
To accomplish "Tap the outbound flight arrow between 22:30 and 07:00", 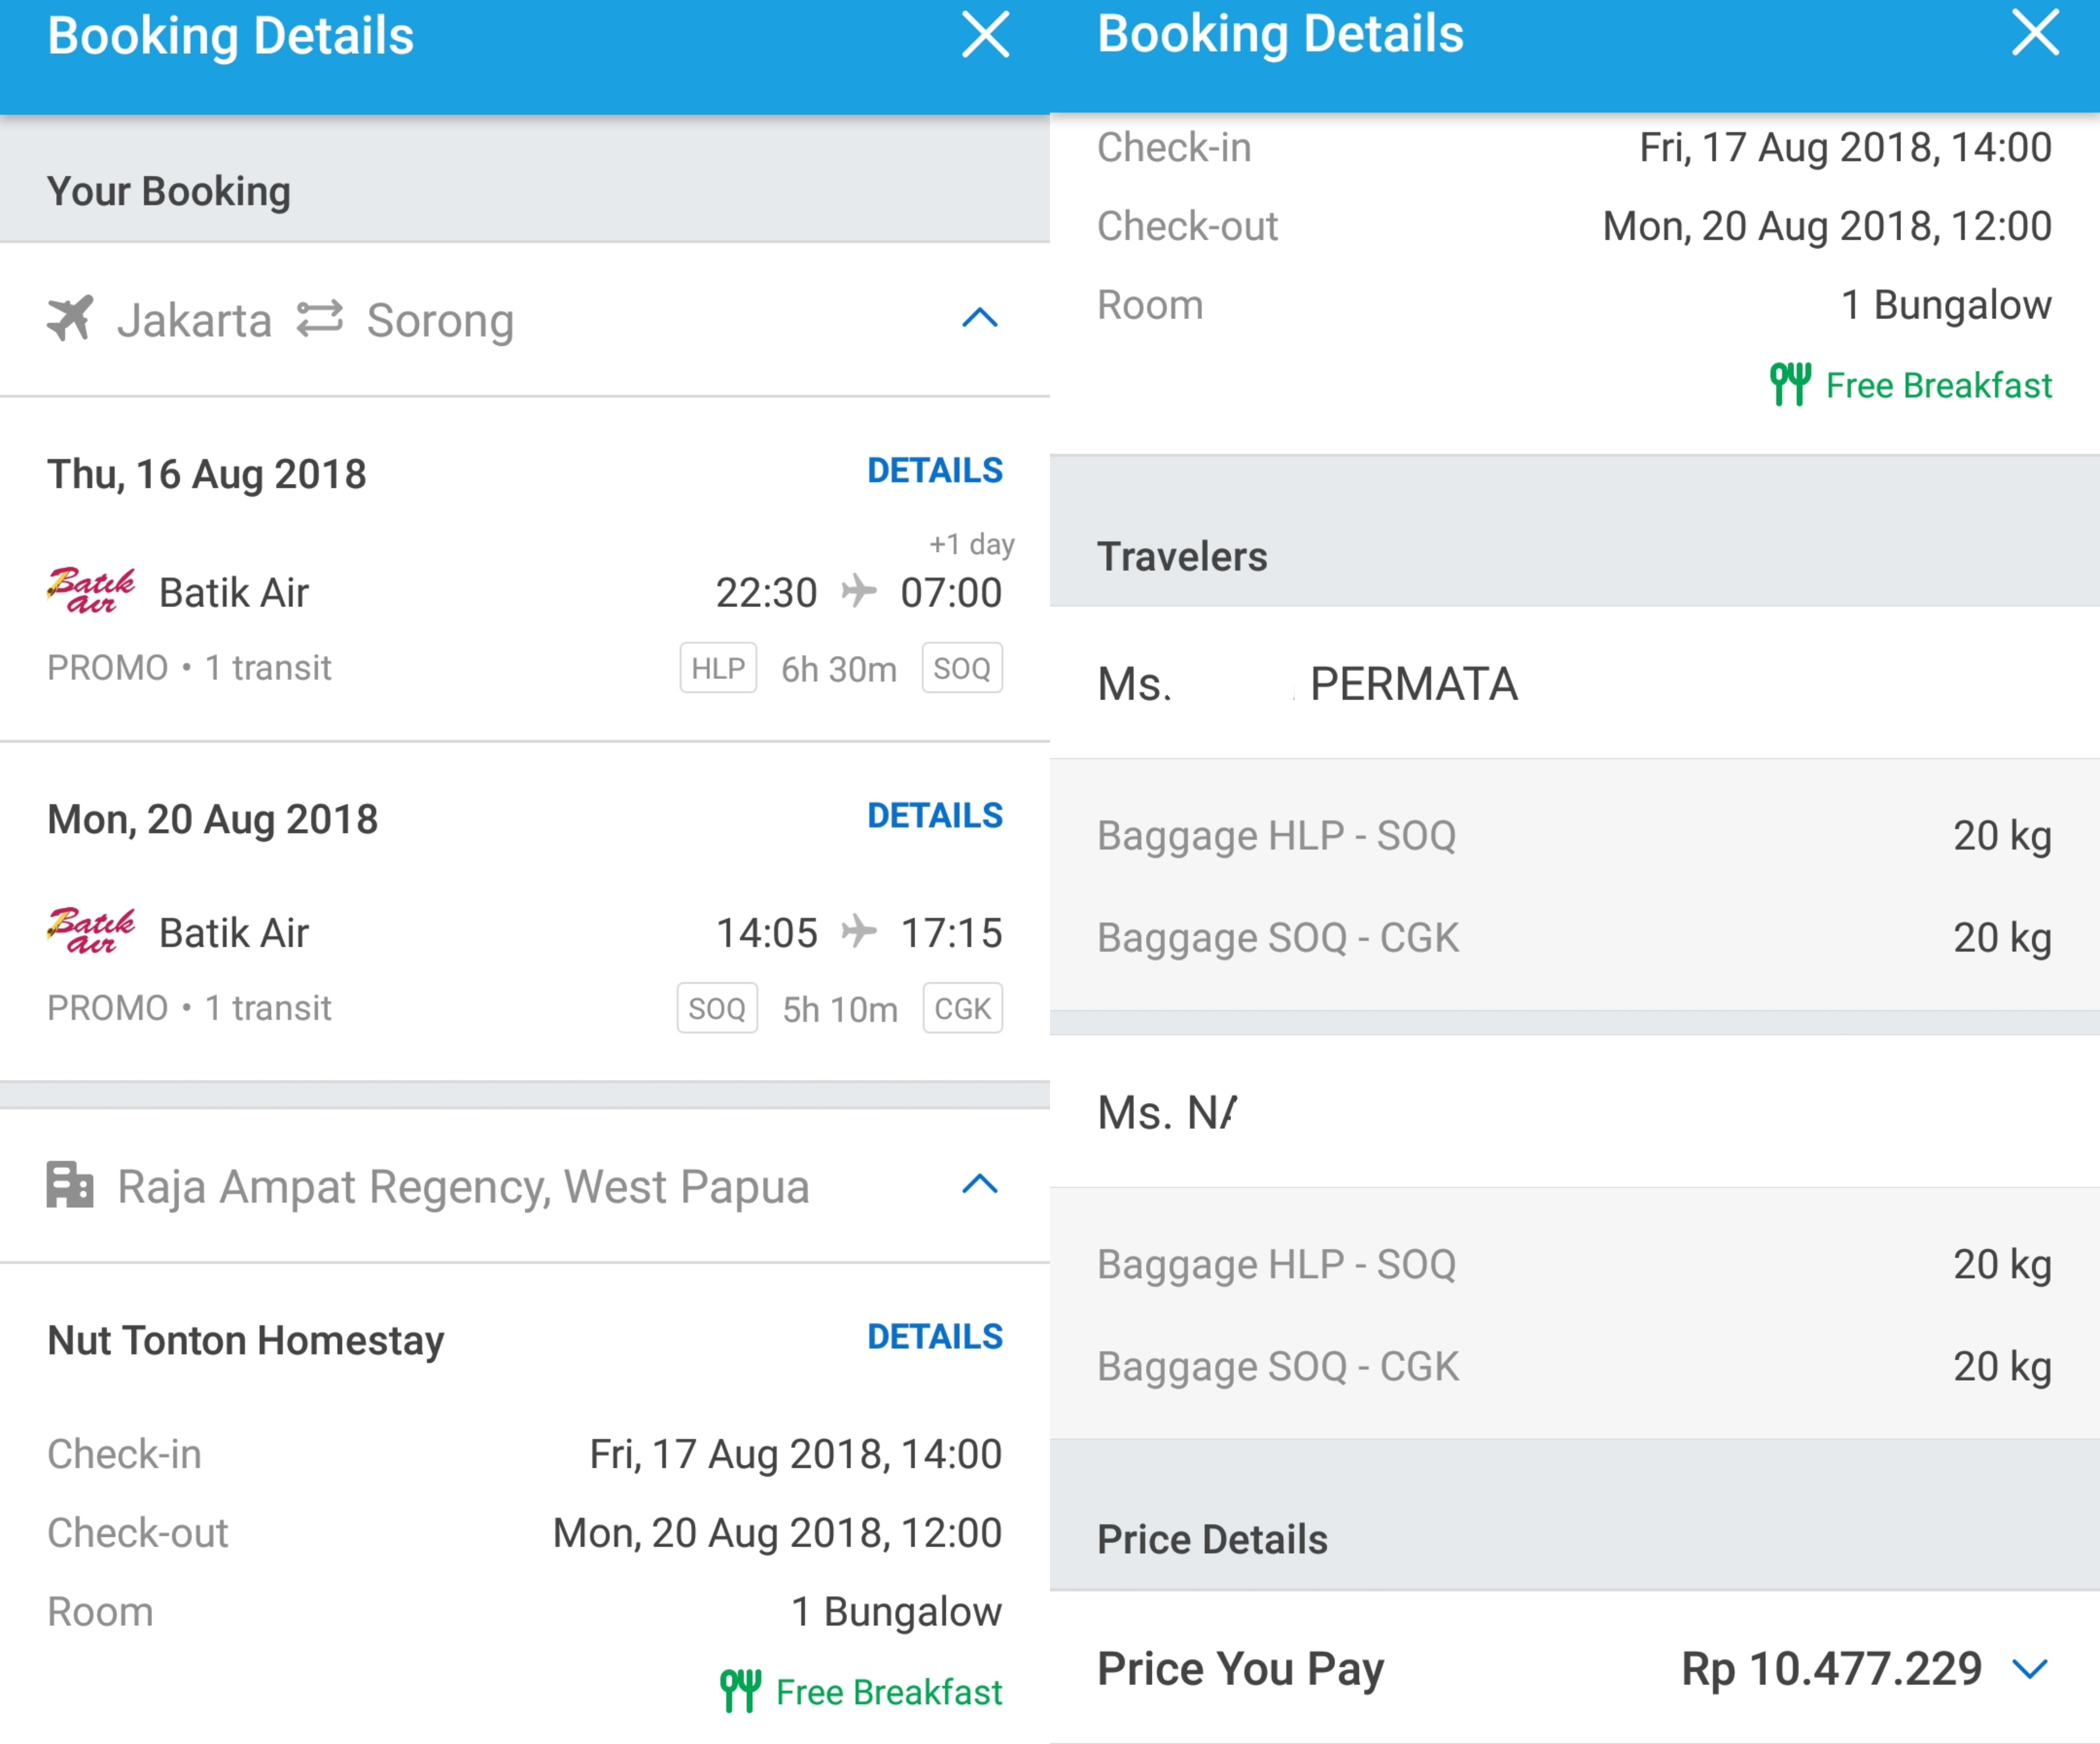I will [859, 591].
